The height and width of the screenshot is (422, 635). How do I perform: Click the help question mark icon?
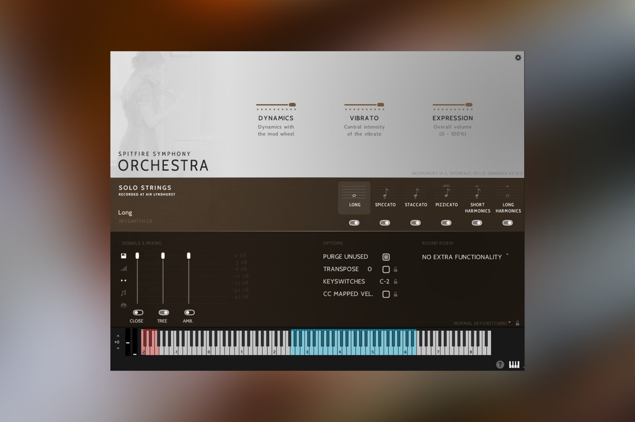[499, 364]
